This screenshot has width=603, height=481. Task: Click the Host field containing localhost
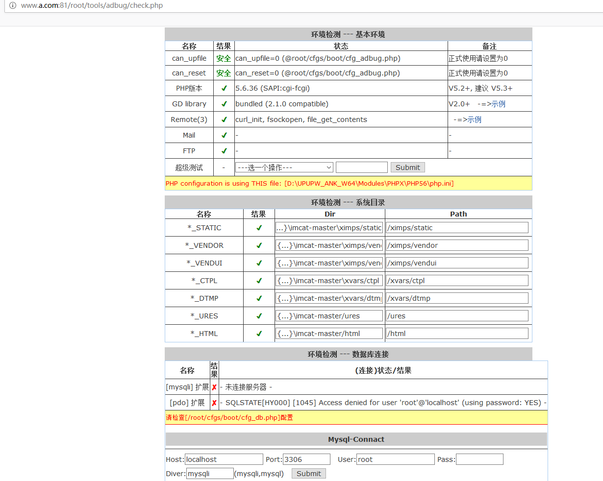[224, 459]
